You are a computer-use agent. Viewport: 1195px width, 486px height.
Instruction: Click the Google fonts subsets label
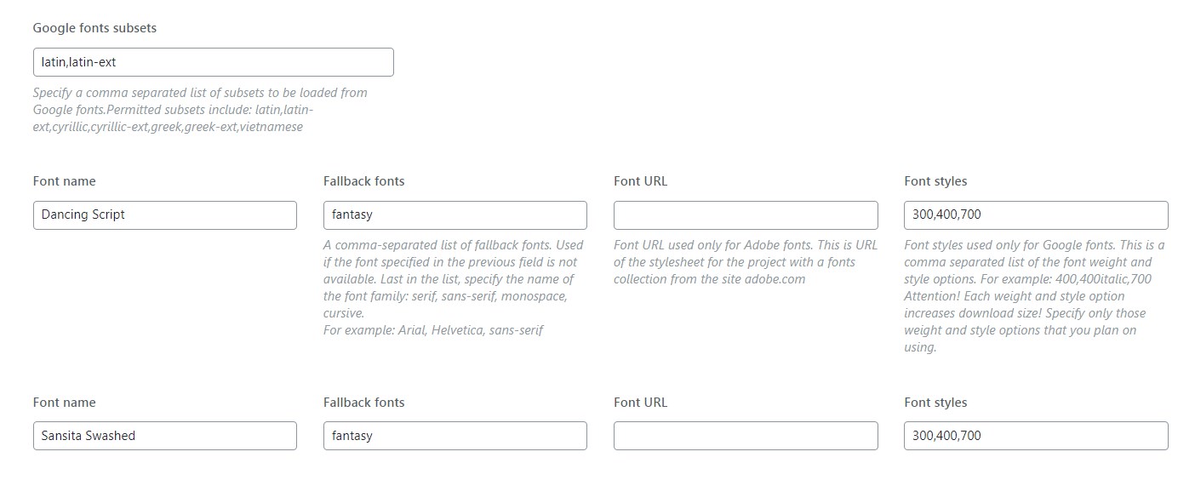(94, 28)
